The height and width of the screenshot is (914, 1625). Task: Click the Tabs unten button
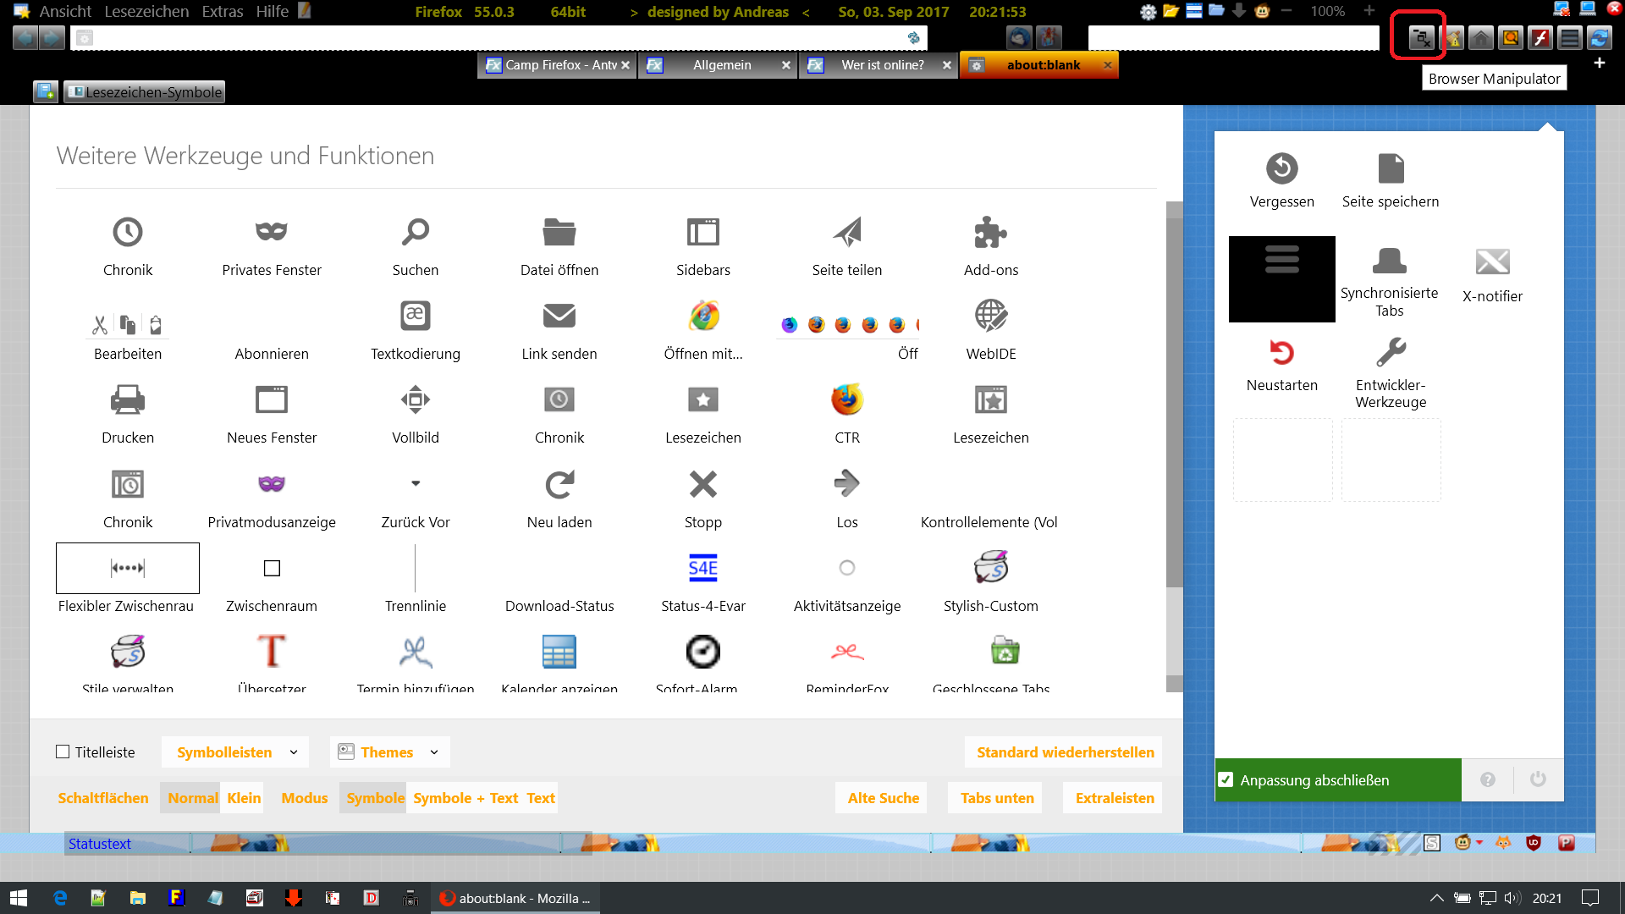pyautogui.click(x=996, y=798)
